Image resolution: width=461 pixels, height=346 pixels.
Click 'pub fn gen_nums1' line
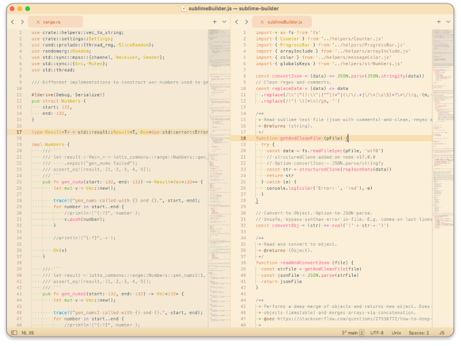point(113,294)
